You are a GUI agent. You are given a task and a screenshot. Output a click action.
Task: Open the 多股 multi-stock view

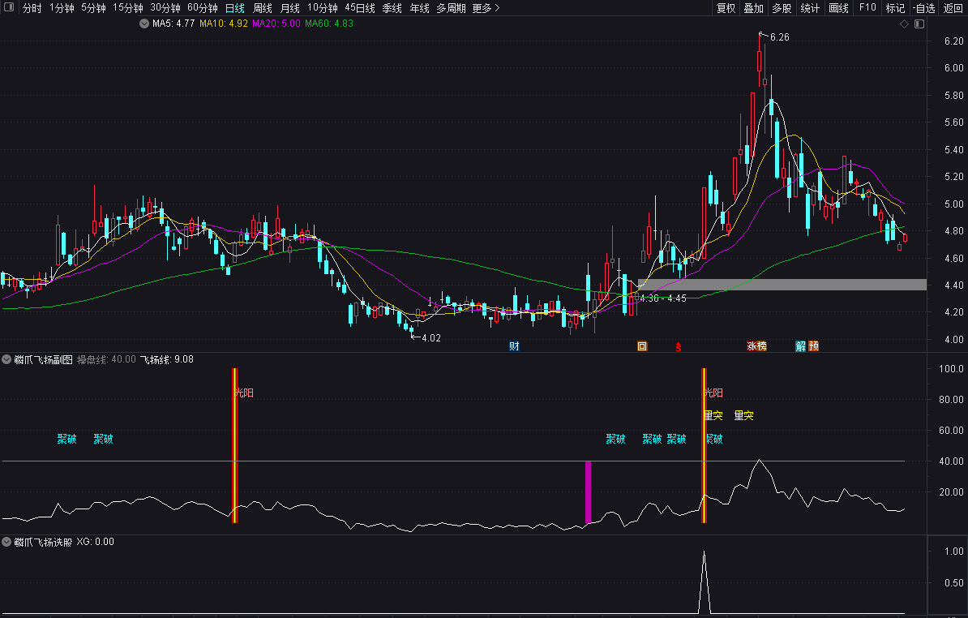[782, 8]
